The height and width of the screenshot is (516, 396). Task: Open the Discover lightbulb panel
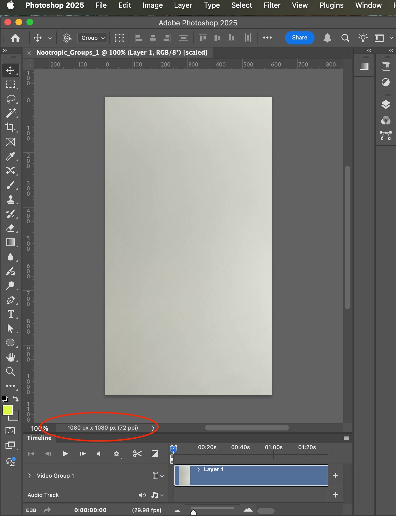[x=363, y=38]
